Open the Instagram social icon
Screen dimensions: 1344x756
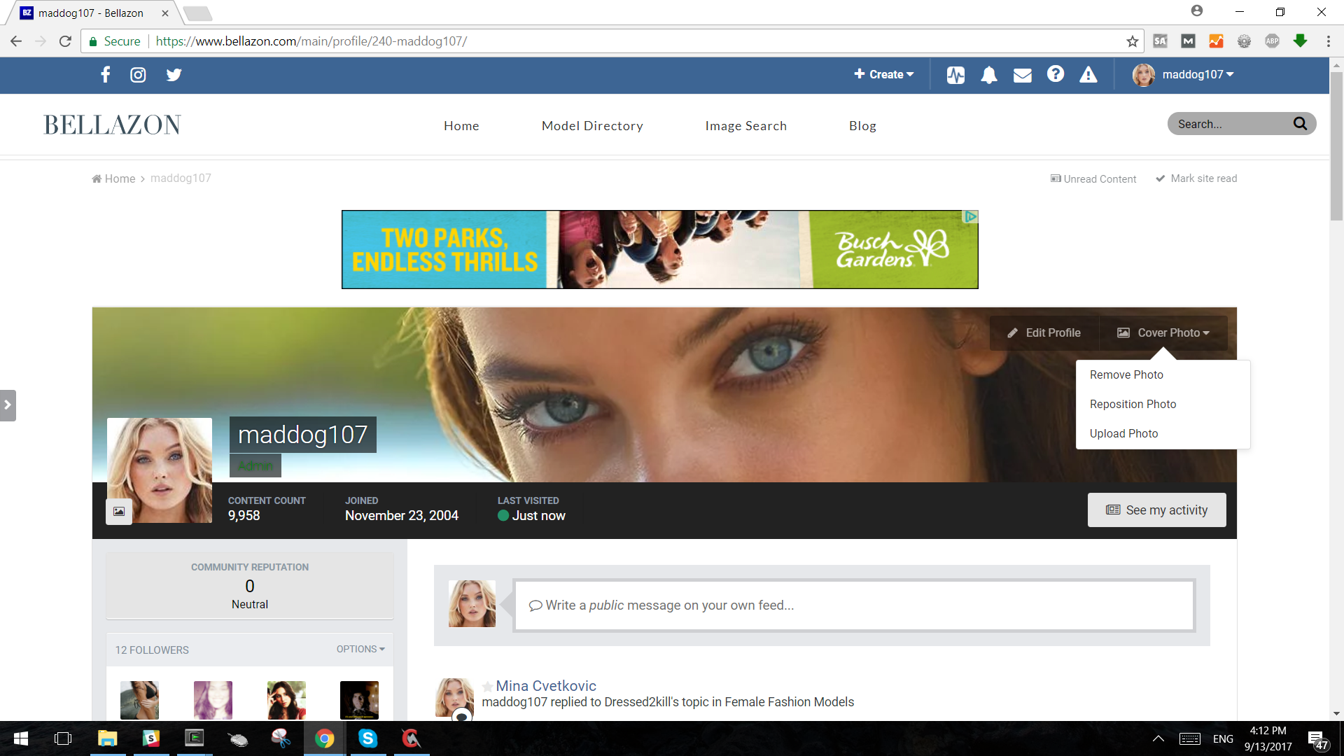click(x=138, y=75)
